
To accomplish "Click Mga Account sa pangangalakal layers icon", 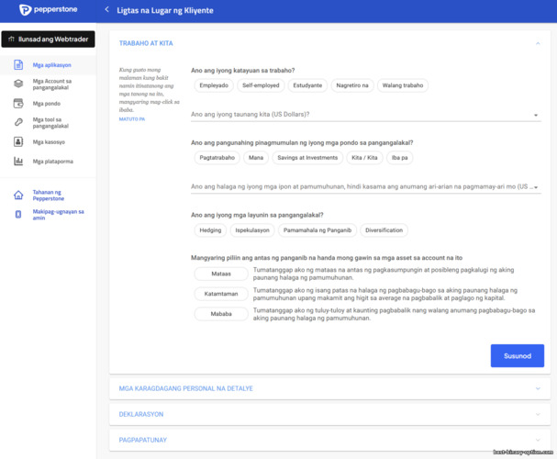I will click(18, 84).
